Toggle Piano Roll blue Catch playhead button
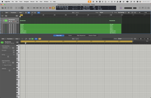The width and height of the screenshot is (151, 98). point(36,39)
